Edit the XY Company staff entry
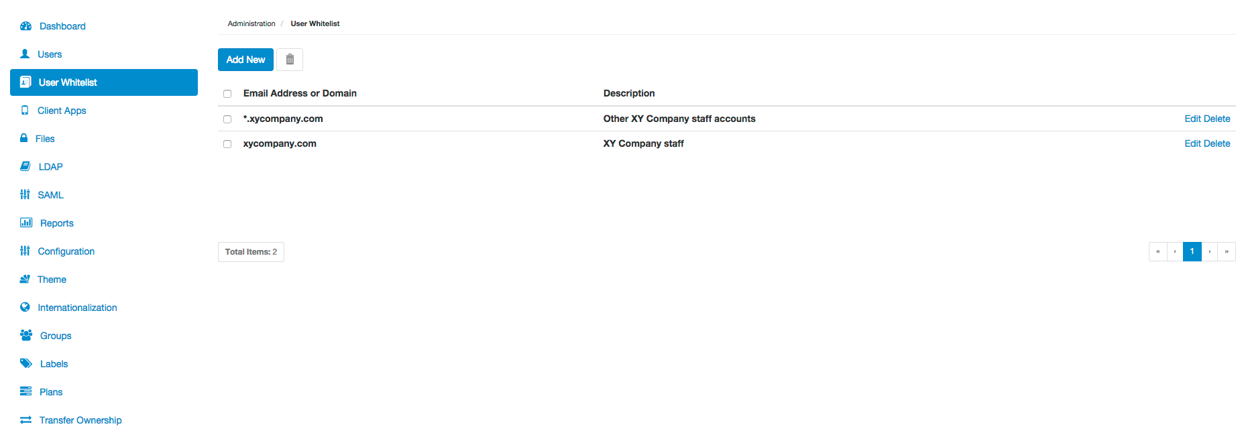This screenshot has height=445, width=1246. point(1192,143)
